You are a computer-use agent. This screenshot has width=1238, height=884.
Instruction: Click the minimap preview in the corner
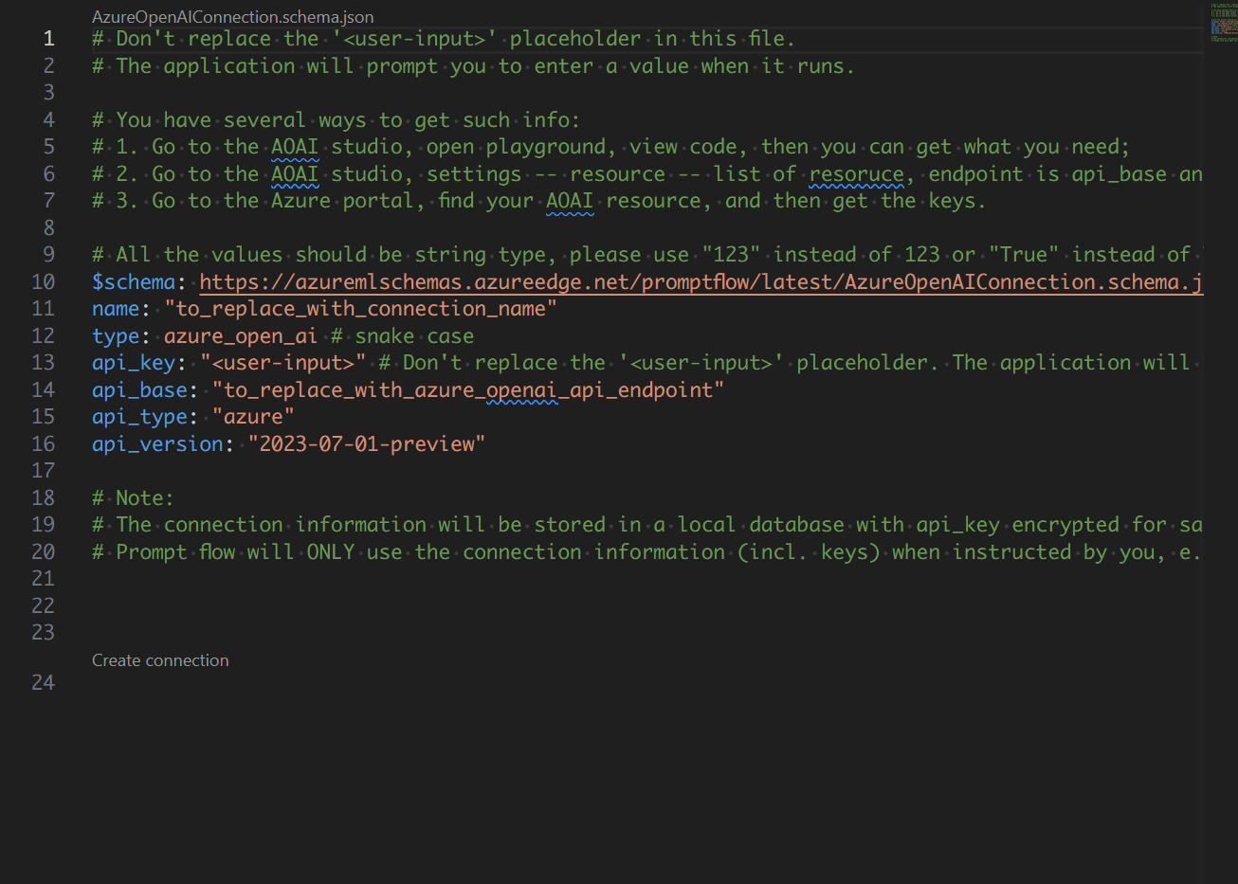pos(1223,23)
